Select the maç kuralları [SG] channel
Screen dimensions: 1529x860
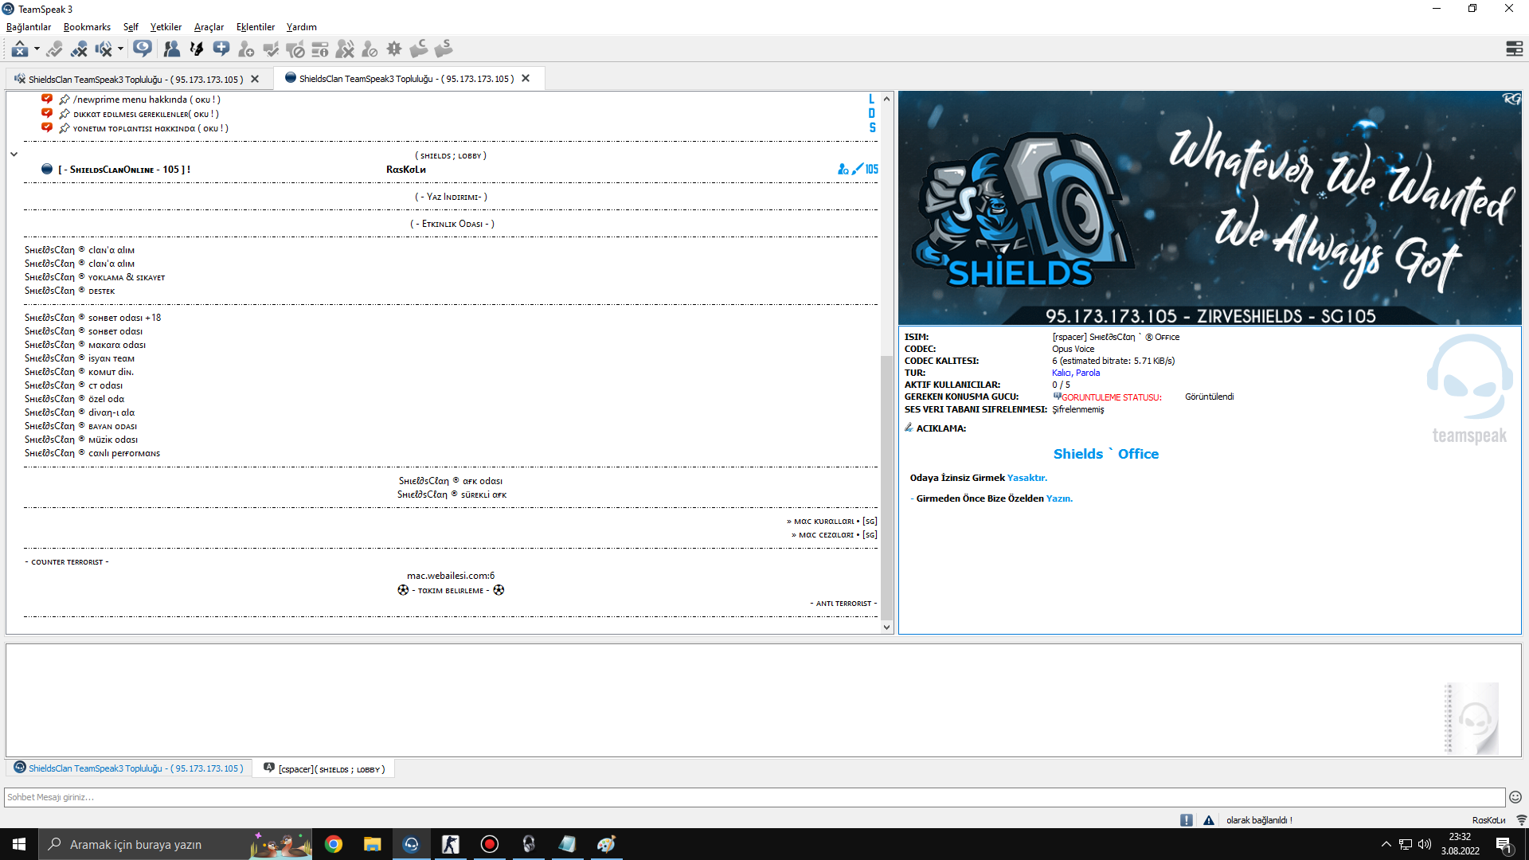831,522
